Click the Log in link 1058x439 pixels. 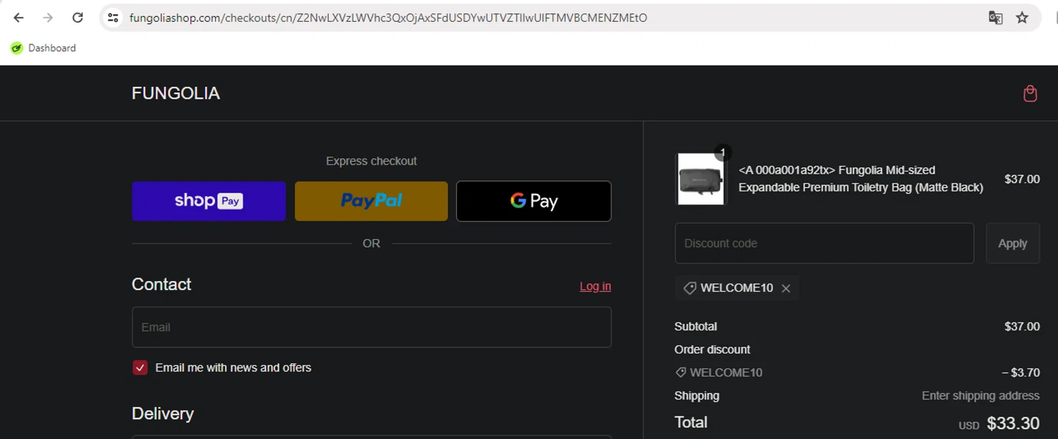pyautogui.click(x=595, y=286)
